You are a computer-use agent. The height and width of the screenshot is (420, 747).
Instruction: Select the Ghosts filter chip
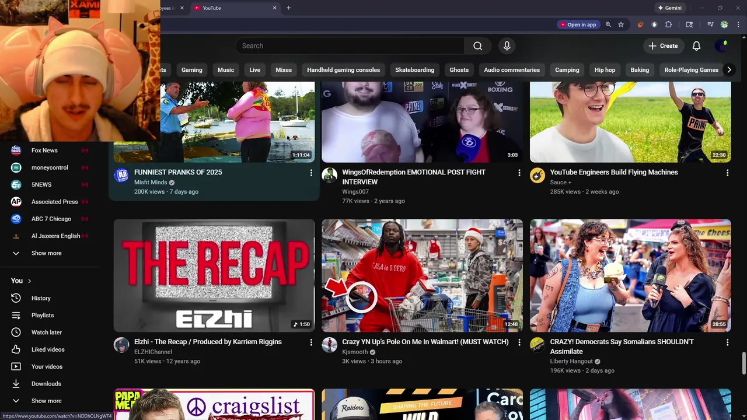click(x=459, y=70)
